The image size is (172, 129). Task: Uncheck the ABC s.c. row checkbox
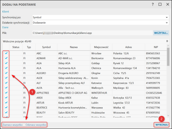[6, 53]
